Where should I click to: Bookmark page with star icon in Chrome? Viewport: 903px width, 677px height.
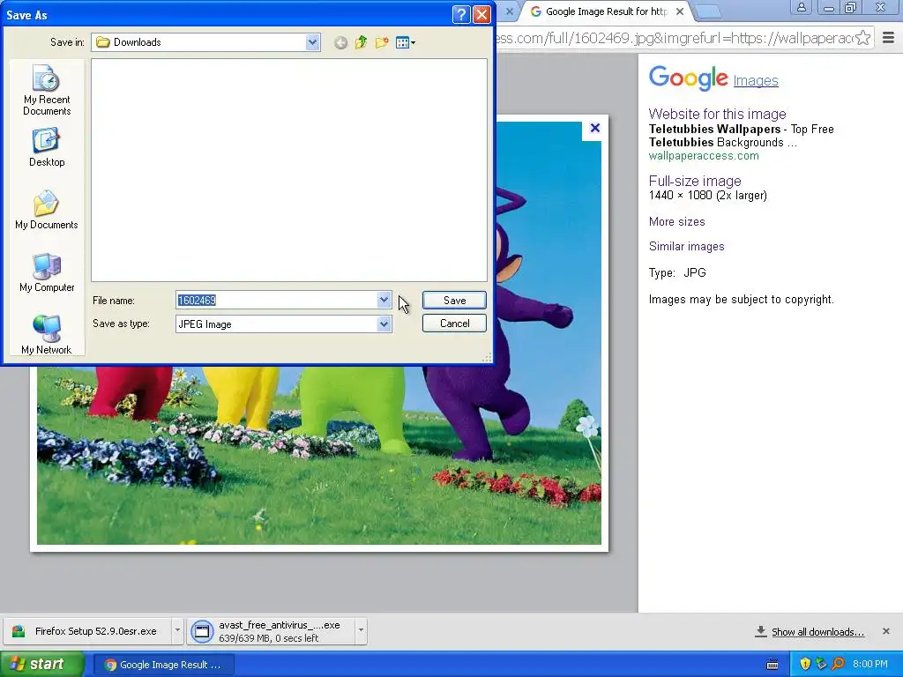click(862, 38)
